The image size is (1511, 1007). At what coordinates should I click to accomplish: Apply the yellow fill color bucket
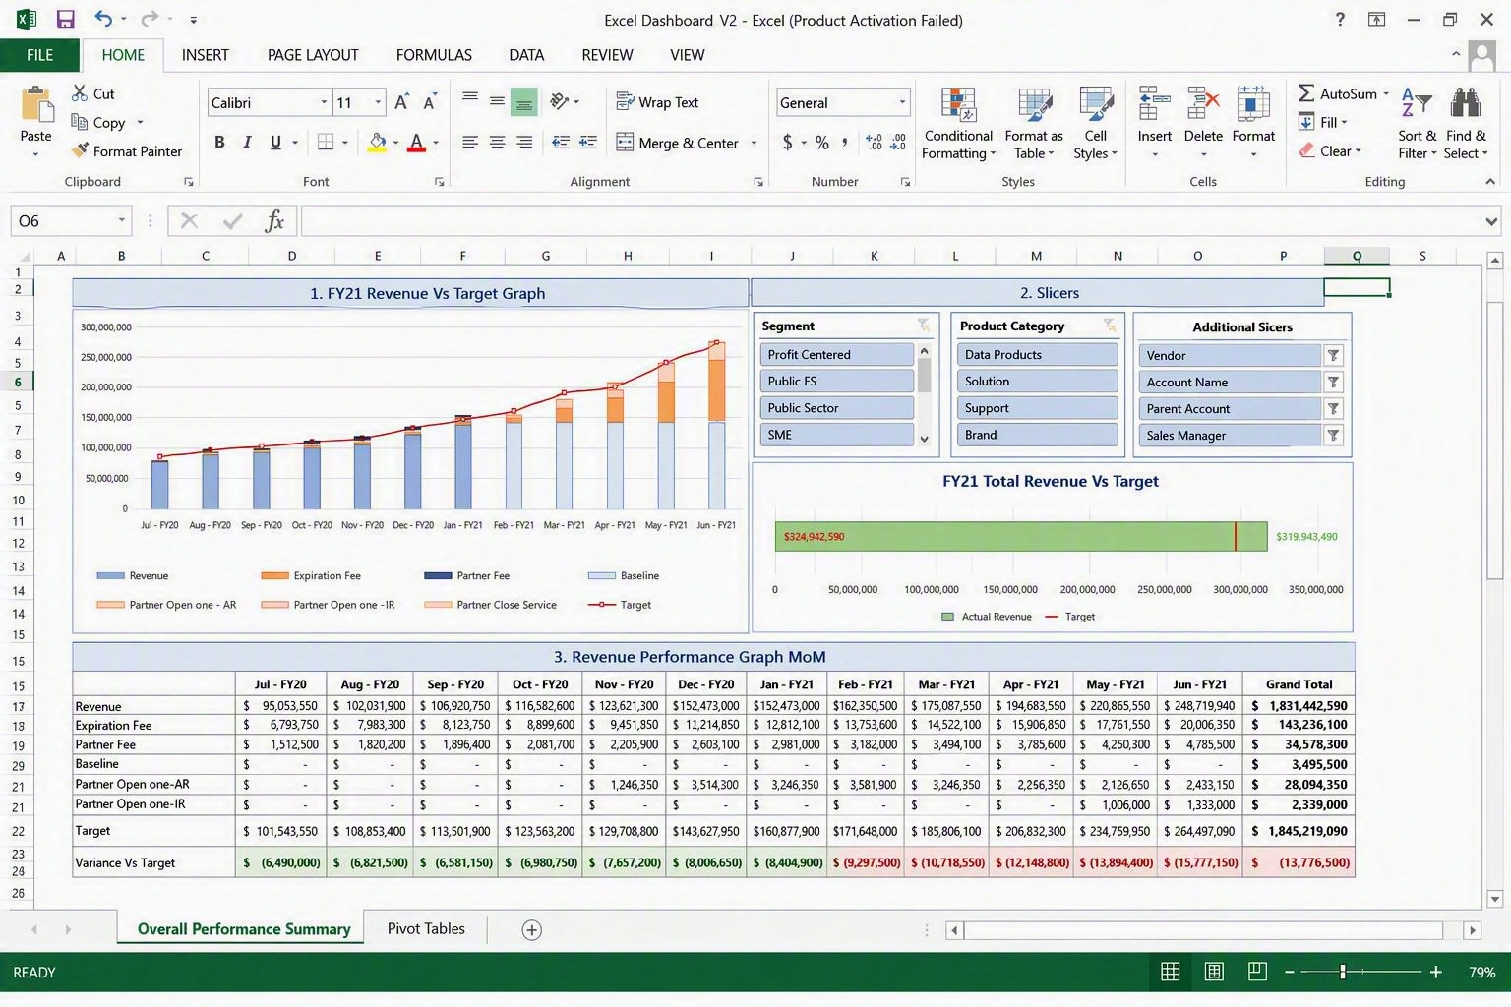coord(377,143)
